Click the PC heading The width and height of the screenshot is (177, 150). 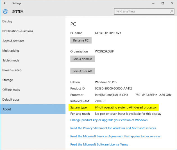coord(73,24)
